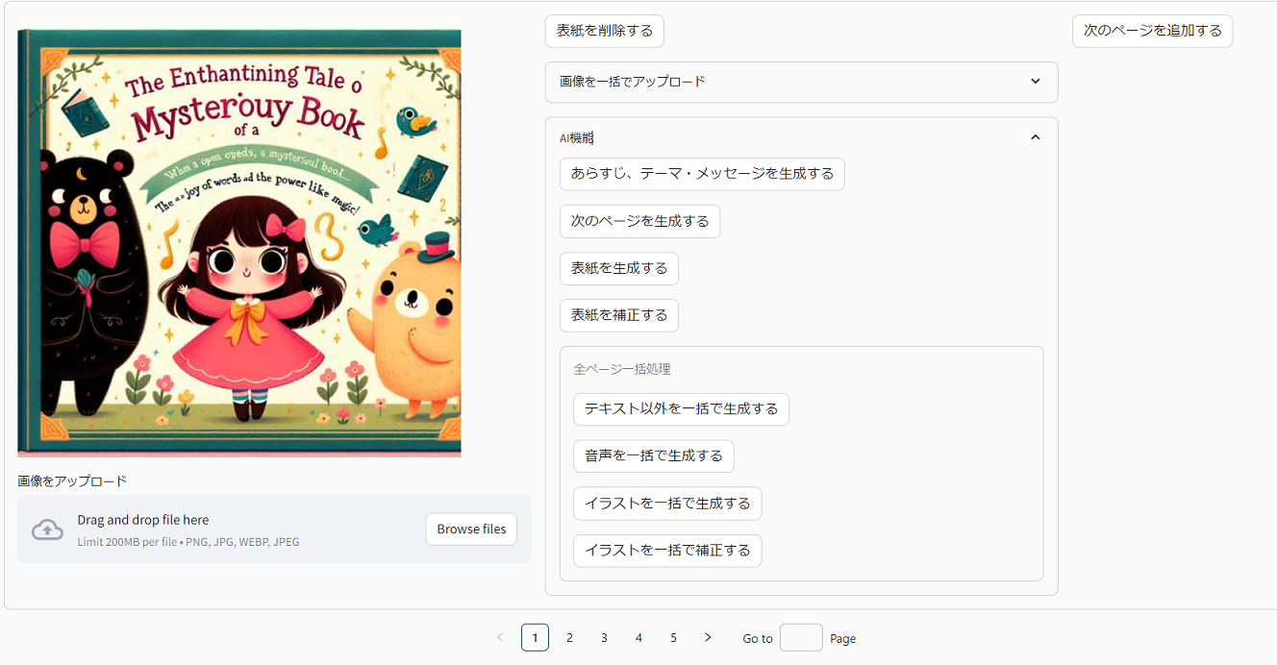Click あらすじ、テーマ・メッセージを生成する button

coord(702,174)
